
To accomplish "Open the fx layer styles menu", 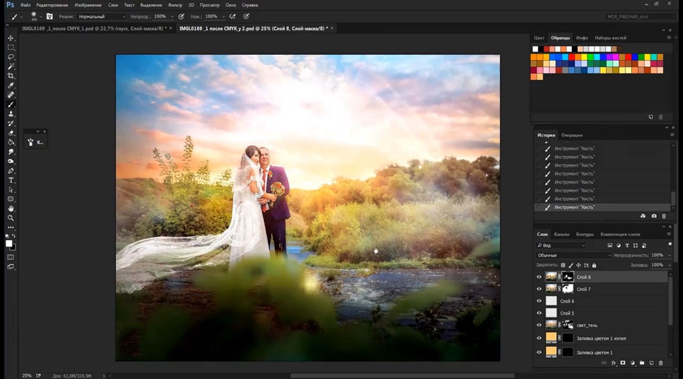I will tap(614, 363).
